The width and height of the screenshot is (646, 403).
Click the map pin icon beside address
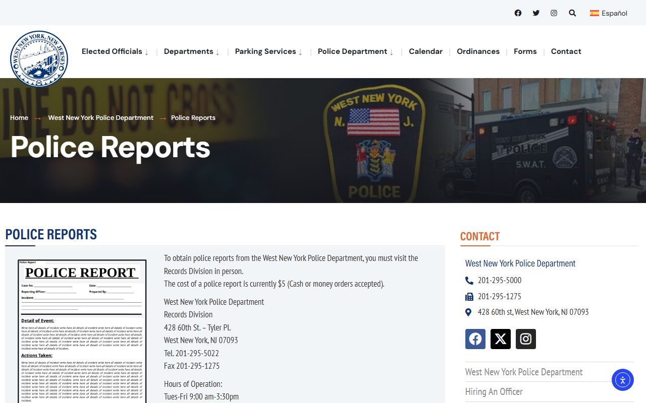coord(468,312)
